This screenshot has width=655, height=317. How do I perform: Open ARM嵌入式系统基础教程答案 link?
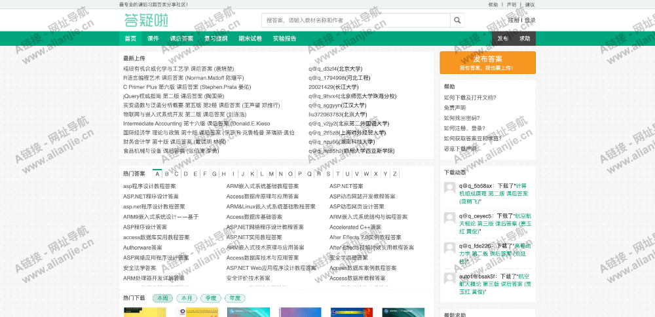point(263,186)
